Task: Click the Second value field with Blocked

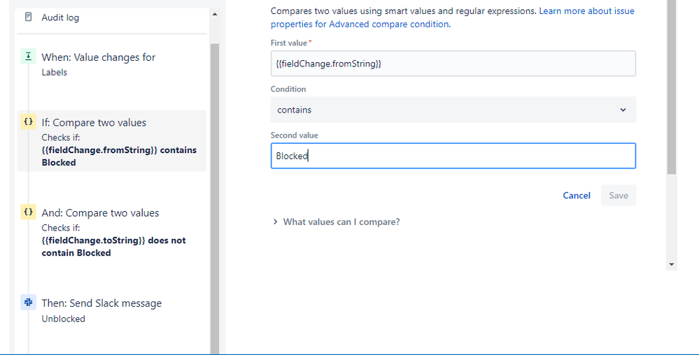Action: [x=453, y=156]
